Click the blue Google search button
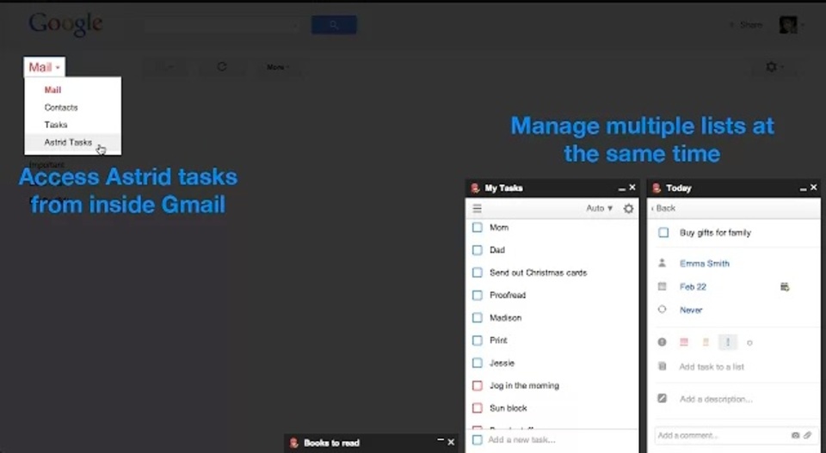 tap(334, 25)
